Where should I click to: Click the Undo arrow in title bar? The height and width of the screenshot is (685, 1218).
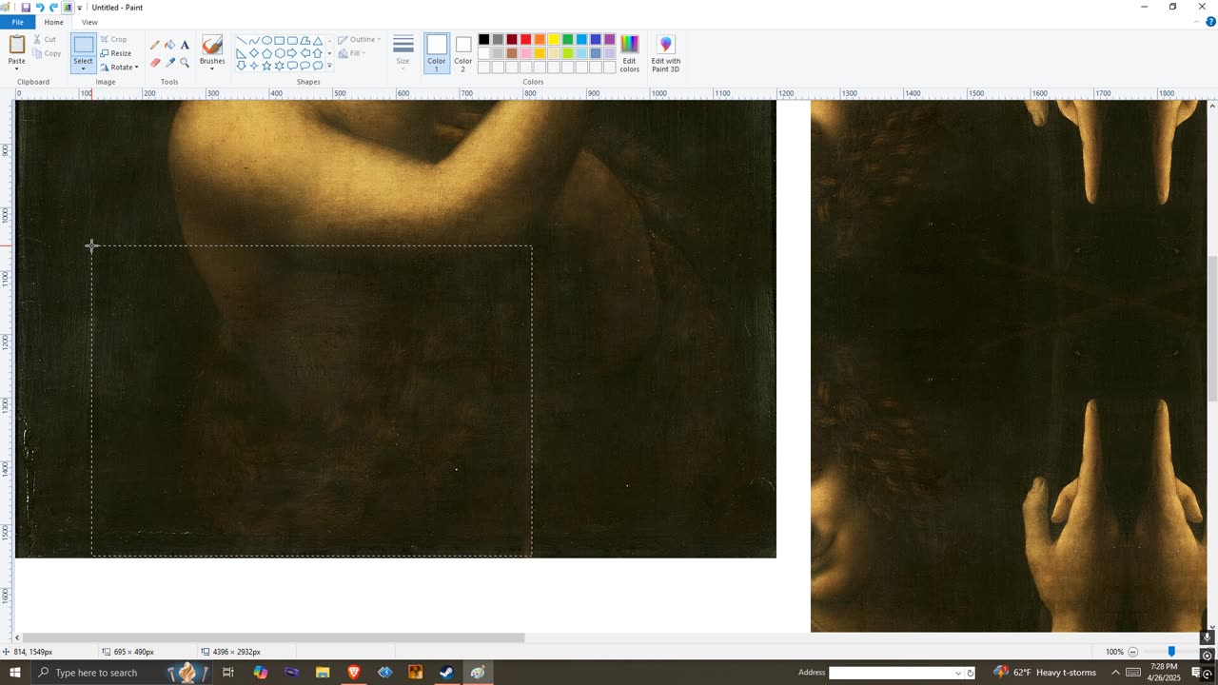pos(40,8)
